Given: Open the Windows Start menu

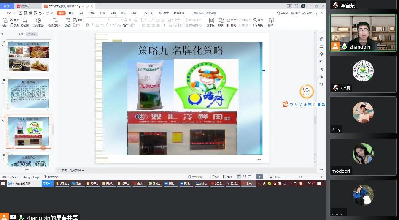Looking at the screenshot, I should click(3, 184).
